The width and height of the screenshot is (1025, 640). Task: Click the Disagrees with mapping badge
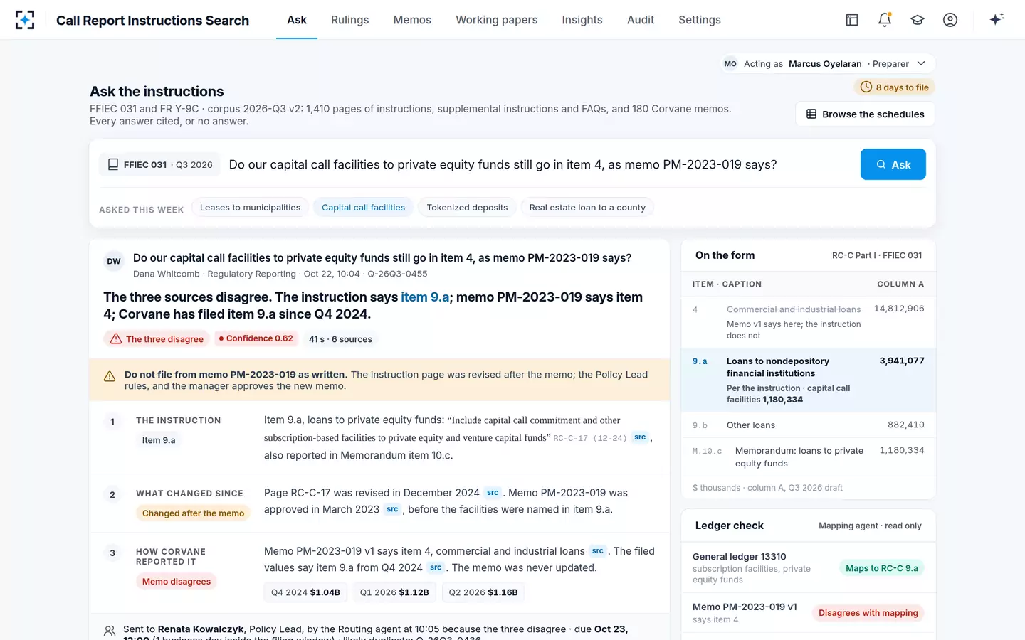pyautogui.click(x=868, y=613)
